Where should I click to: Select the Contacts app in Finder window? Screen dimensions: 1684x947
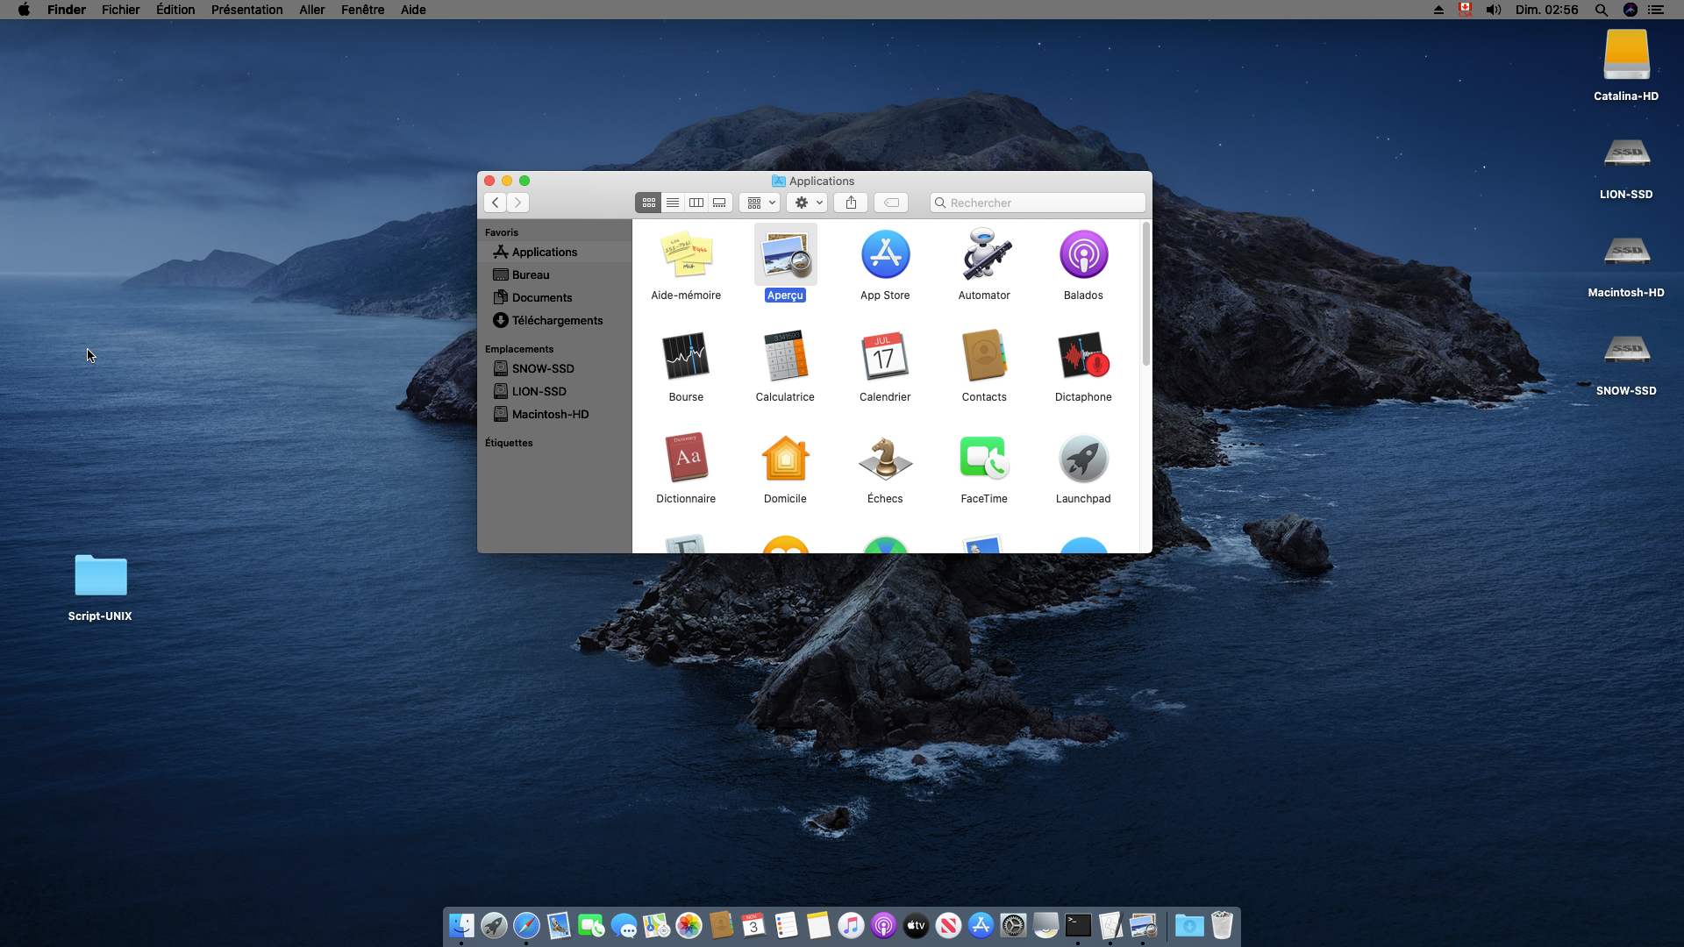pos(984,356)
